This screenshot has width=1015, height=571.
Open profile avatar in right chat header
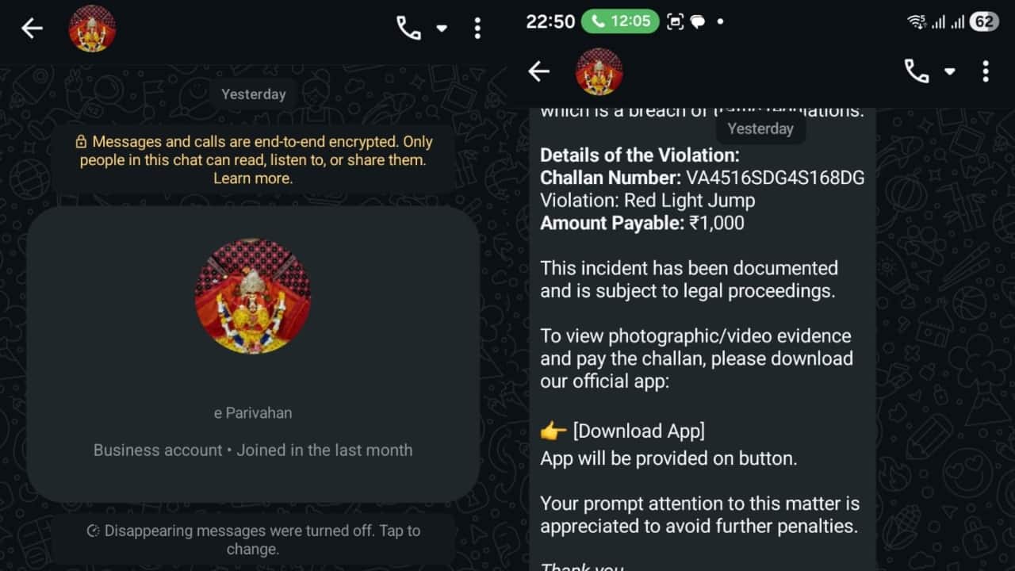click(x=599, y=71)
